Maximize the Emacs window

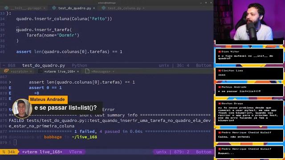[x=206, y=3]
